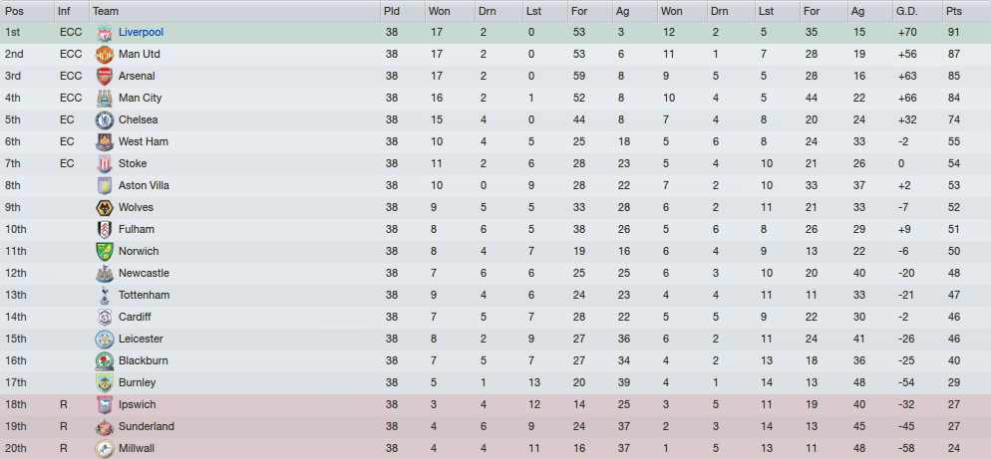Click the Wolves crest icon

click(x=105, y=208)
